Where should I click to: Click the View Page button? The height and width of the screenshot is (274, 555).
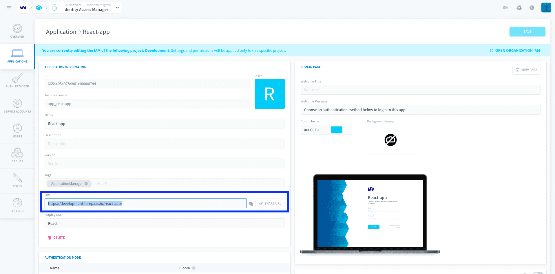526,70
